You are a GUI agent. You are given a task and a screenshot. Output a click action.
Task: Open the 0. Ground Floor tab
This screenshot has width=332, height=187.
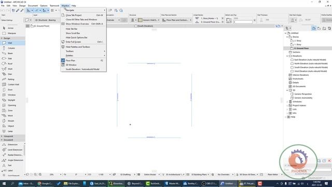[40, 26]
